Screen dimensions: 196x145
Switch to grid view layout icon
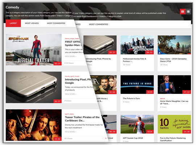pos(183,12)
